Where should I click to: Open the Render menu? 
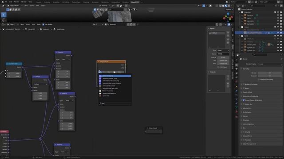click(x=16, y=2)
